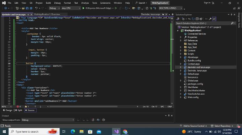
Task: Pin the davinder and tarun.aspx tab
Action: 28,14
